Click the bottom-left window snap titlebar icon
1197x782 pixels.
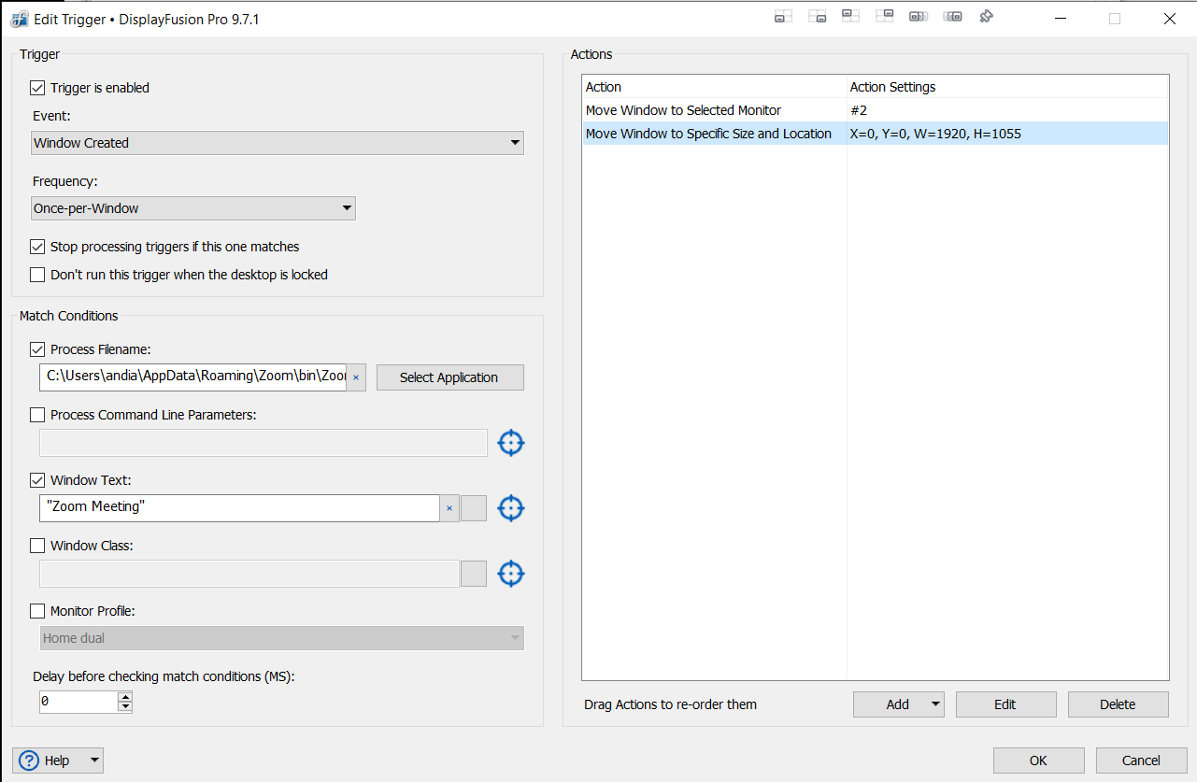click(783, 17)
